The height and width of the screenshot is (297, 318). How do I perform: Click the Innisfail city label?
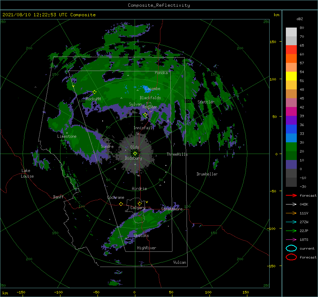(143, 128)
